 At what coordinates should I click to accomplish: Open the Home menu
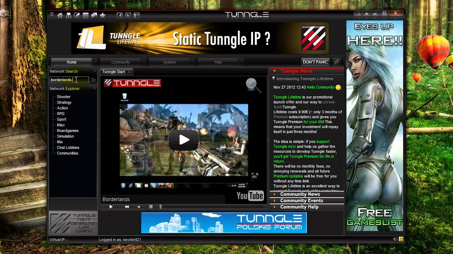coord(71,62)
